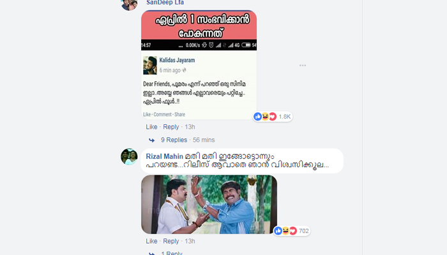
Task: View reactions on the 1.8K comment
Action: (x=265, y=117)
